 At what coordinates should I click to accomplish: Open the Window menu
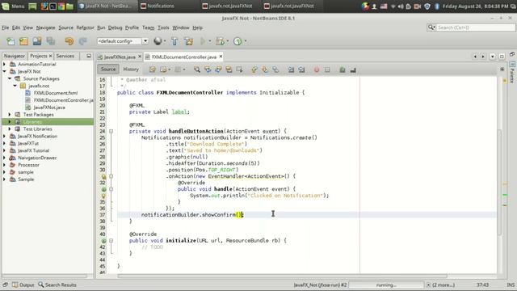pos(181,27)
